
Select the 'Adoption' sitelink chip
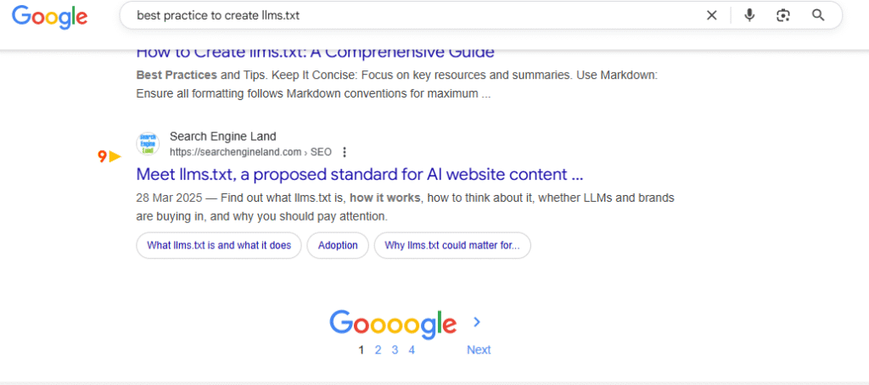click(338, 245)
